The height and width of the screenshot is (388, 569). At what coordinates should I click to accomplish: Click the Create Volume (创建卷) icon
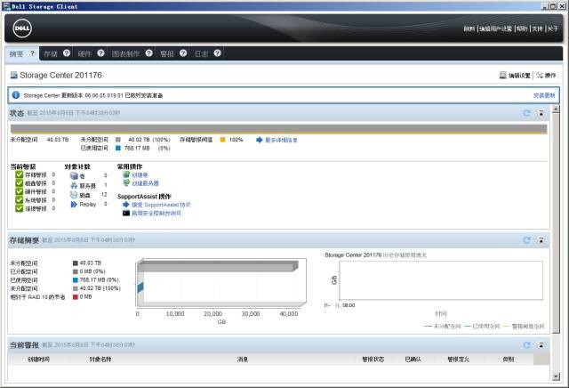126,174
